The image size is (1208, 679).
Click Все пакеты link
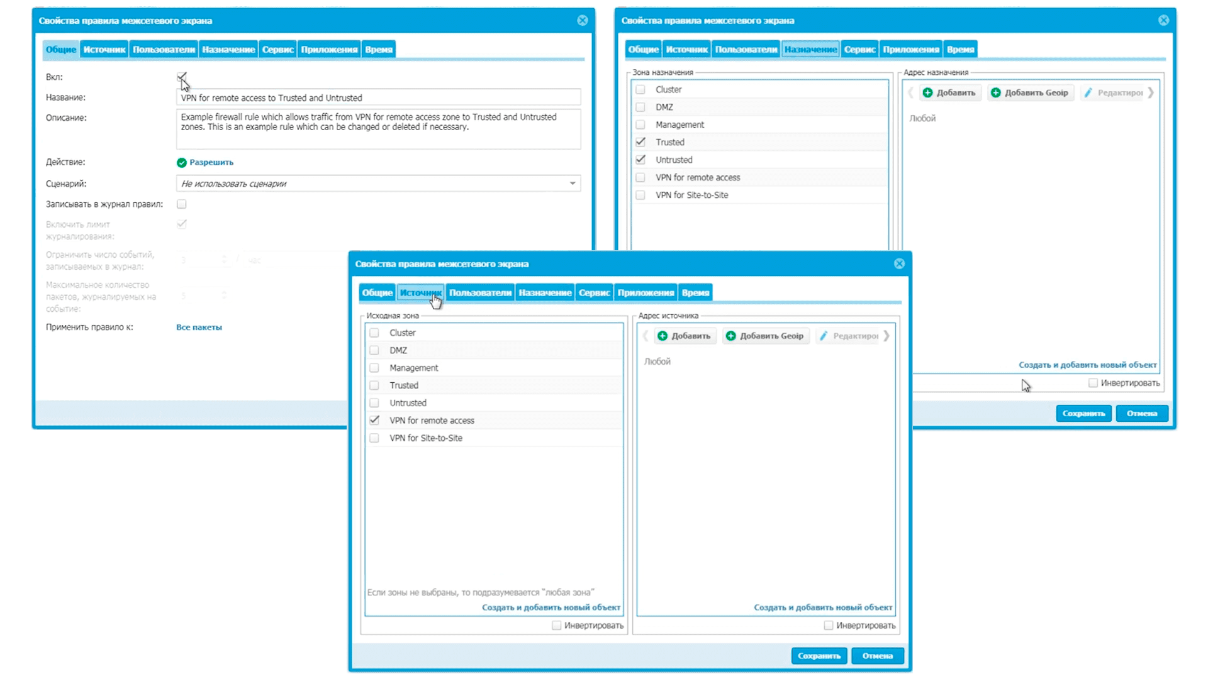[x=199, y=328]
